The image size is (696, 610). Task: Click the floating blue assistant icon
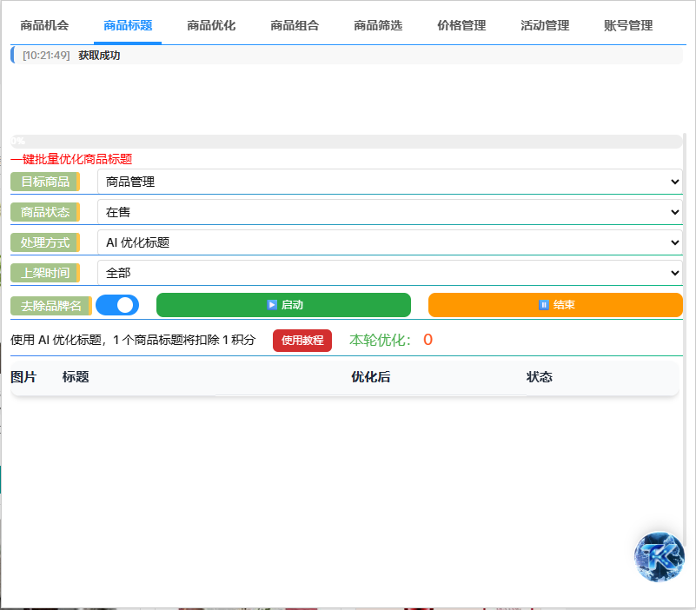coord(660,557)
